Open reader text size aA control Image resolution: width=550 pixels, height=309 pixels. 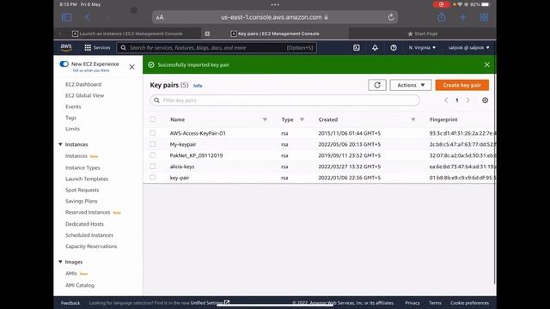tap(160, 17)
